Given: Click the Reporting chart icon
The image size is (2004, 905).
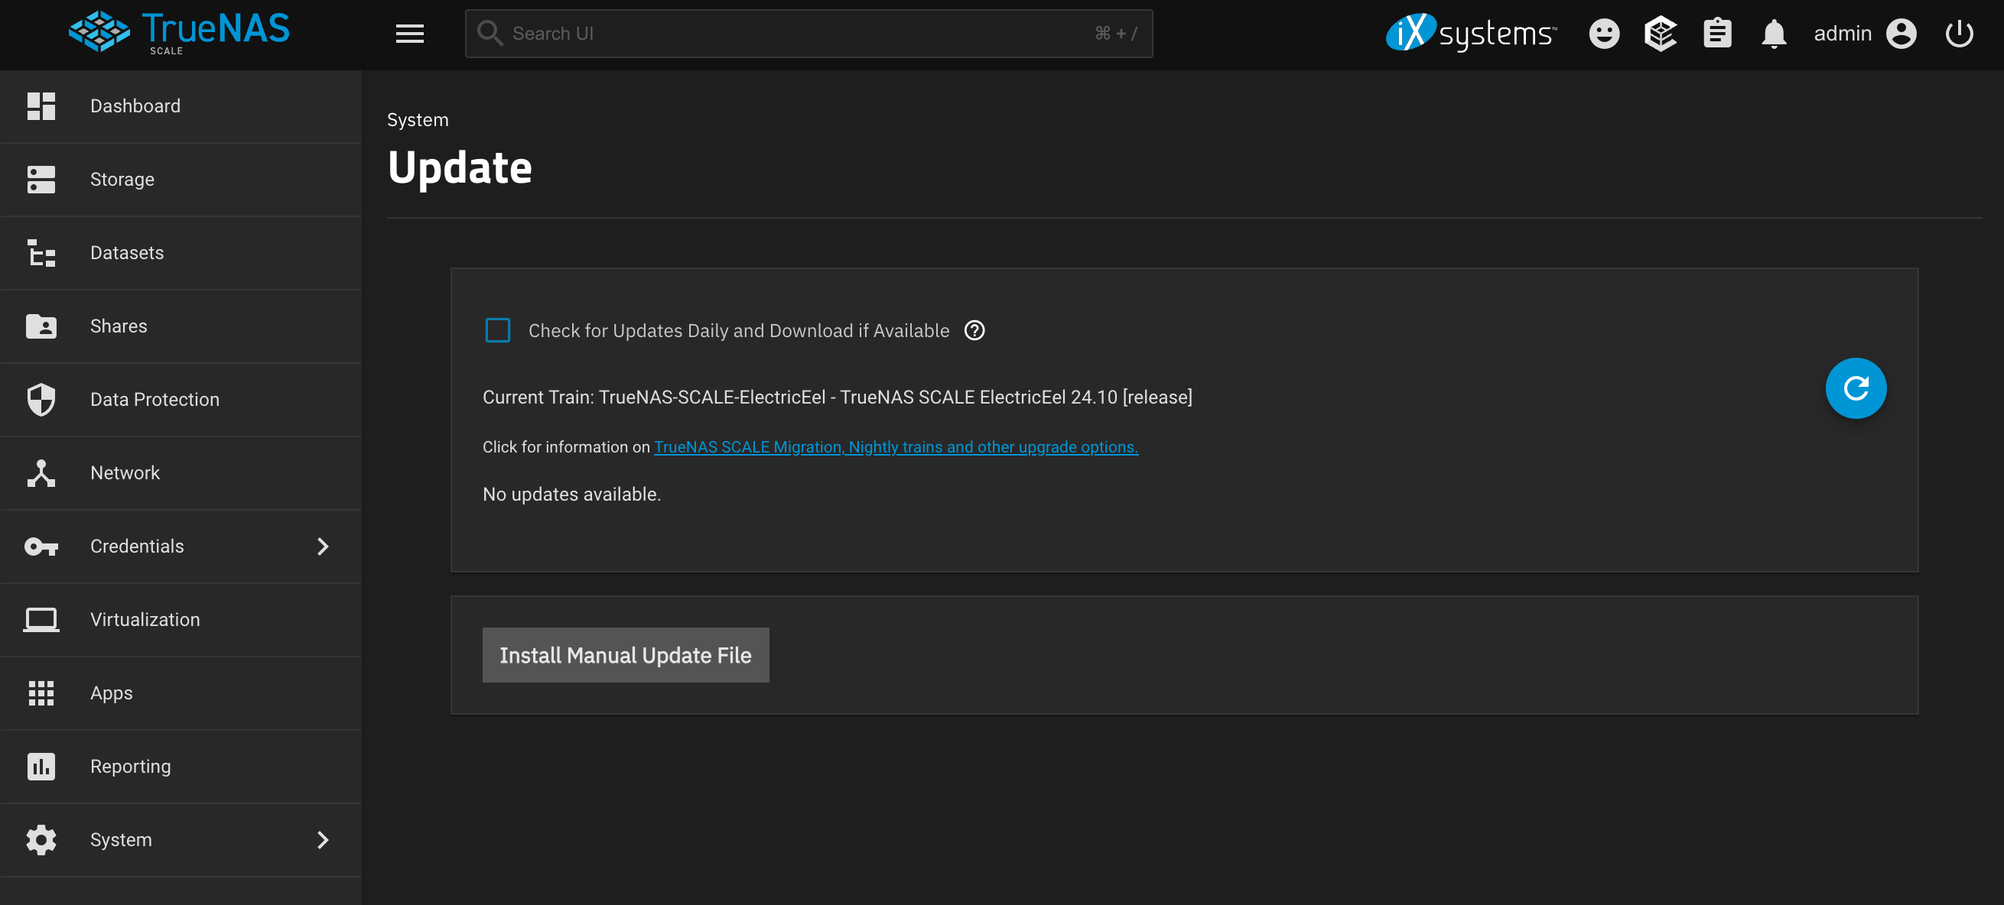Looking at the screenshot, I should [41, 767].
